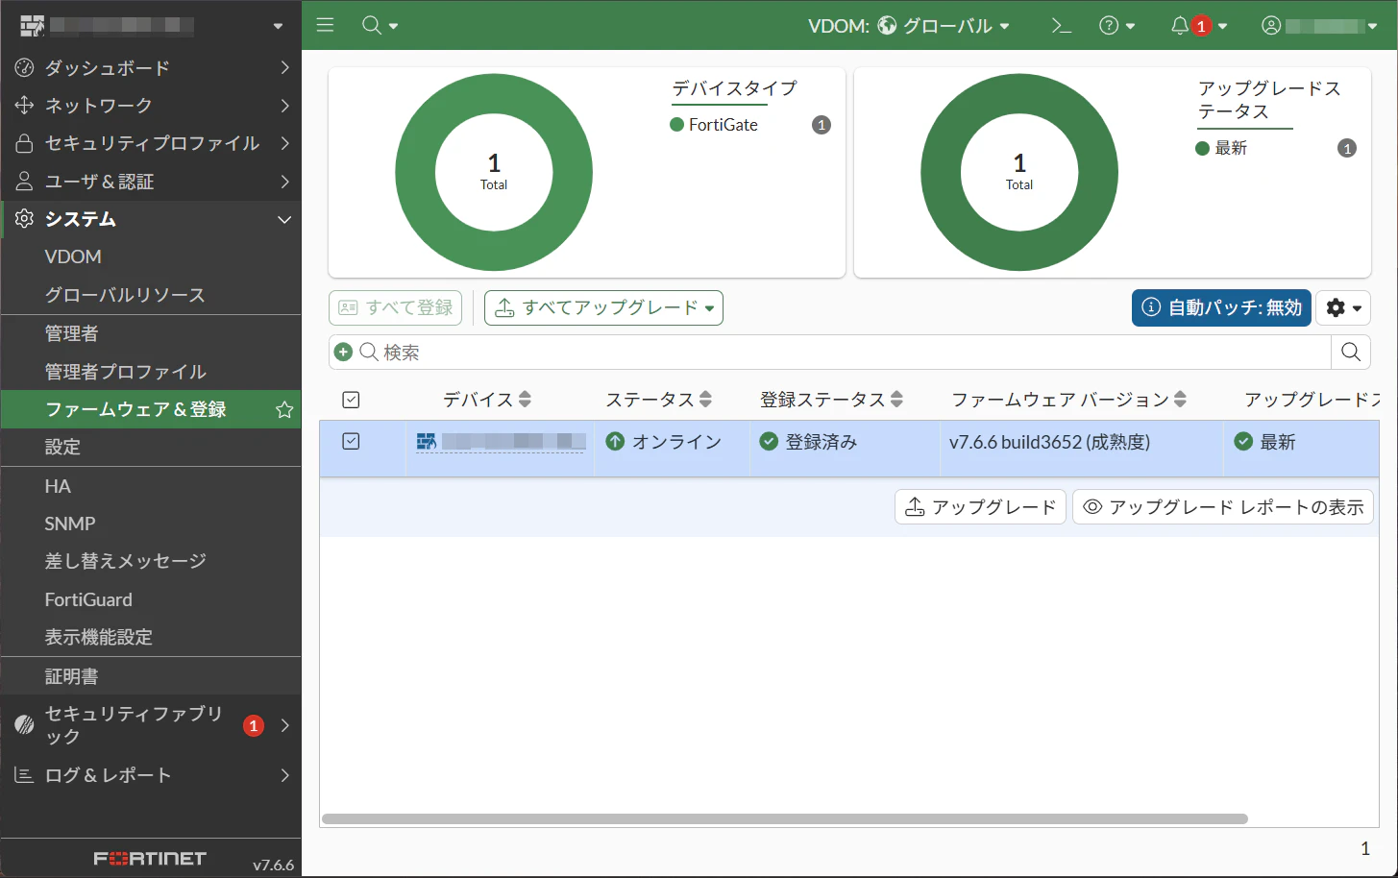This screenshot has height=878, width=1398.
Task: Uncheck the select-all checkbox in the table header
Action: (351, 400)
